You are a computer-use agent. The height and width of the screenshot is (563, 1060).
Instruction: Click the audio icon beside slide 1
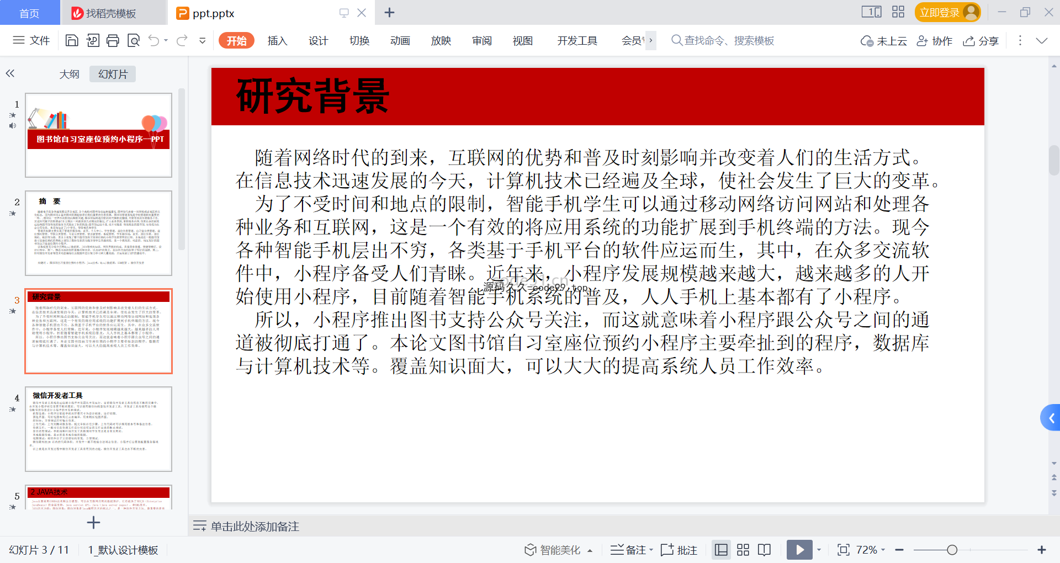[13, 126]
